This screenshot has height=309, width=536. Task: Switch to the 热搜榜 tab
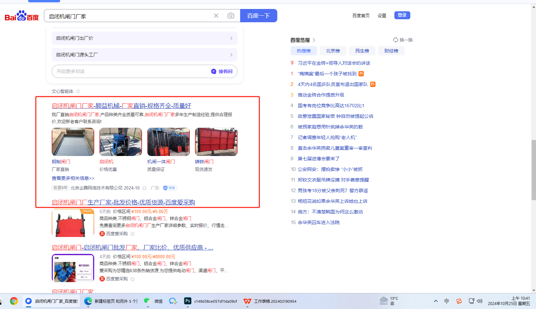click(304, 51)
